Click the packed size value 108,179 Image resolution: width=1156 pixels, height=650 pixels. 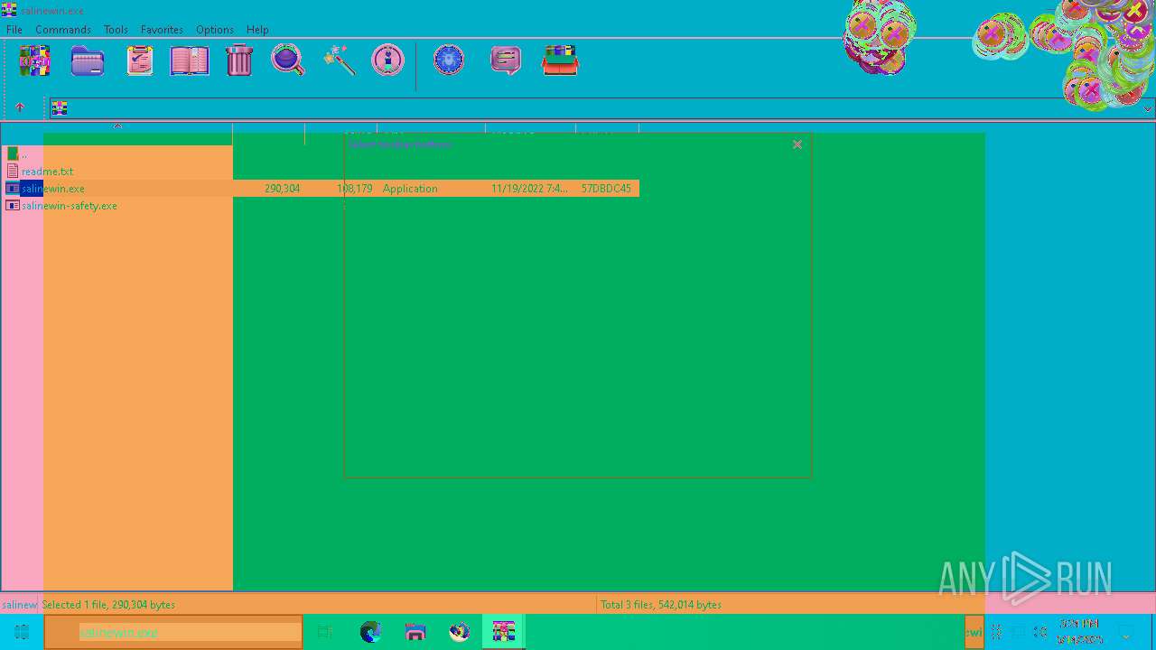(x=355, y=189)
